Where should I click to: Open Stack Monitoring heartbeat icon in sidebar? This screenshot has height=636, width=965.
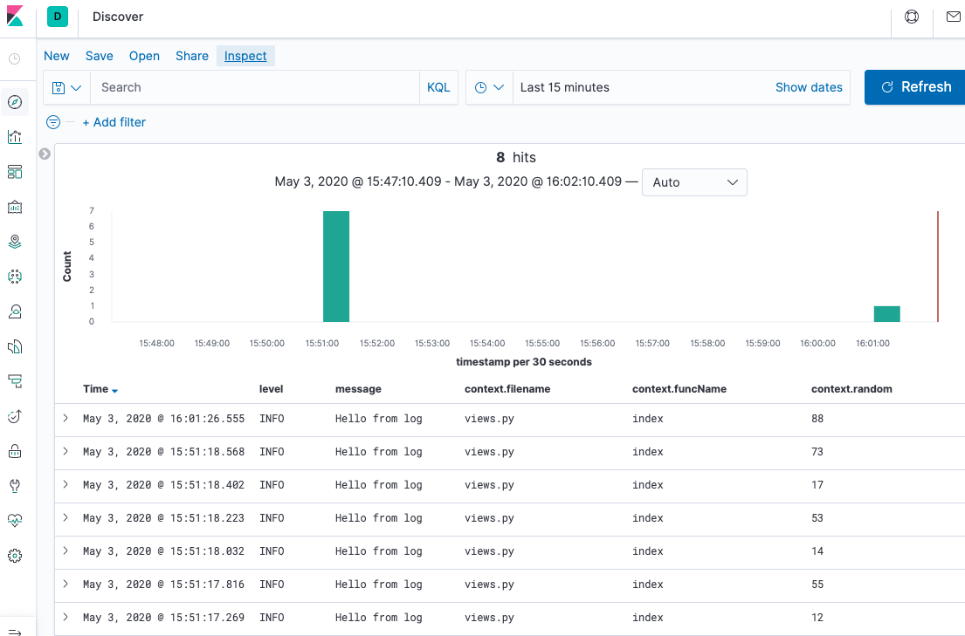[x=15, y=521]
